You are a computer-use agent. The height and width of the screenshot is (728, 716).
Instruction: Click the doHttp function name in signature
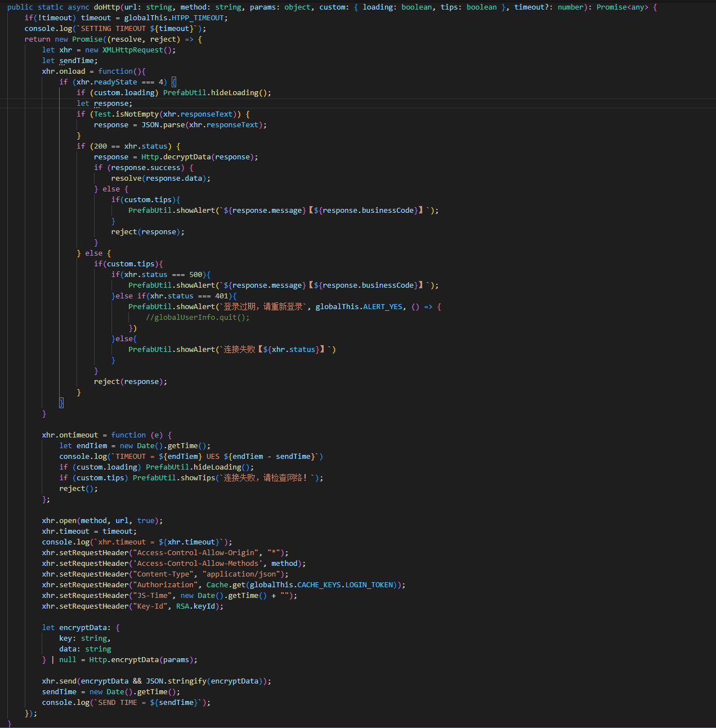coord(107,7)
